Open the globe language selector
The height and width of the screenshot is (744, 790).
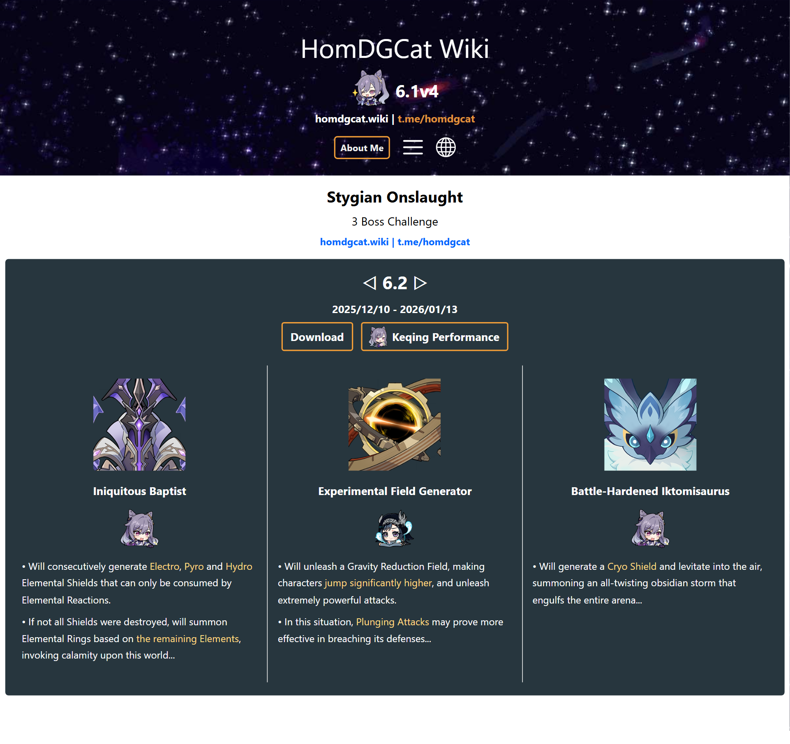[446, 147]
